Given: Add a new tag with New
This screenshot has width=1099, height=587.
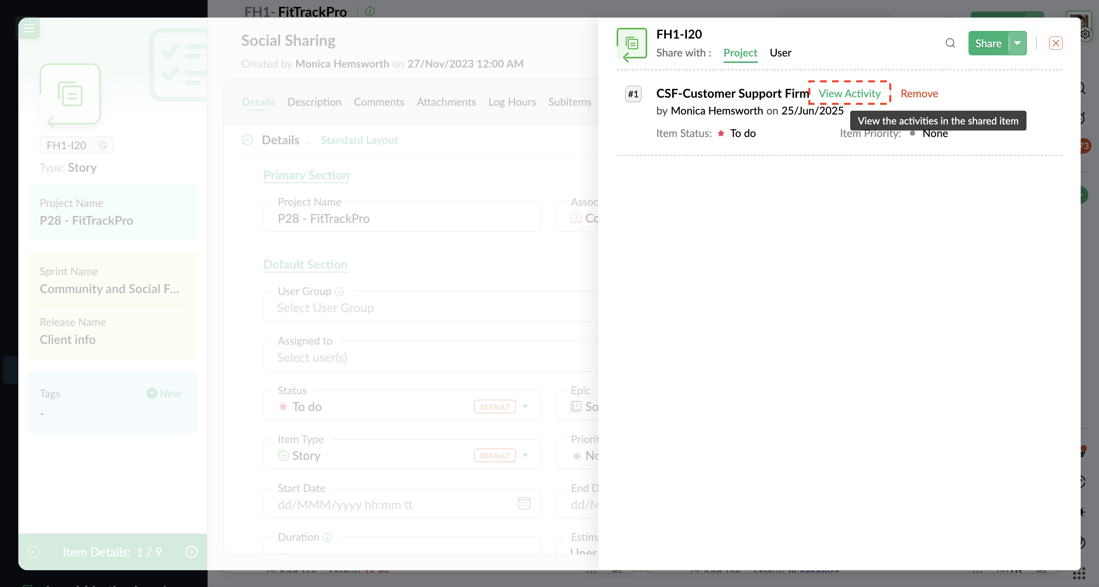Looking at the screenshot, I should coord(164,393).
